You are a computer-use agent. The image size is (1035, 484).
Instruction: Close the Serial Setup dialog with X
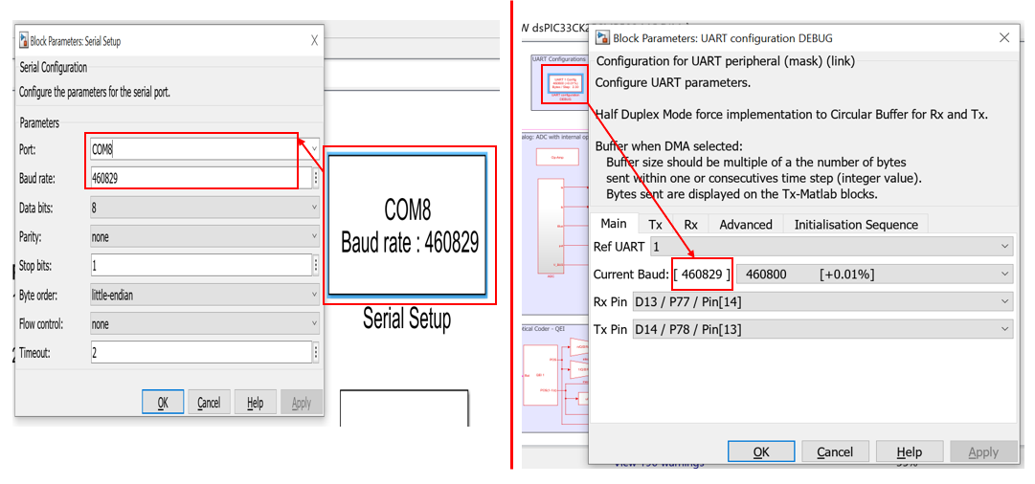(x=314, y=41)
